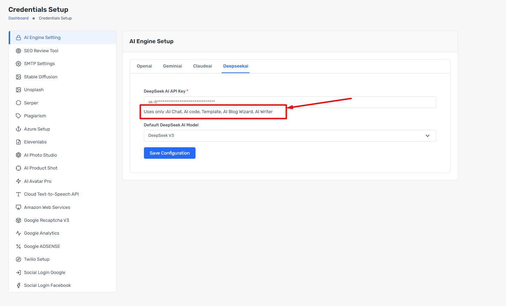Click the DeepSeek AI API Key field
This screenshot has width=506, height=306.
[x=290, y=102]
